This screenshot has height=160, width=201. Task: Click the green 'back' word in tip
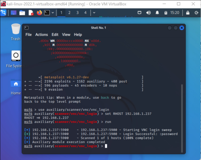(105, 98)
